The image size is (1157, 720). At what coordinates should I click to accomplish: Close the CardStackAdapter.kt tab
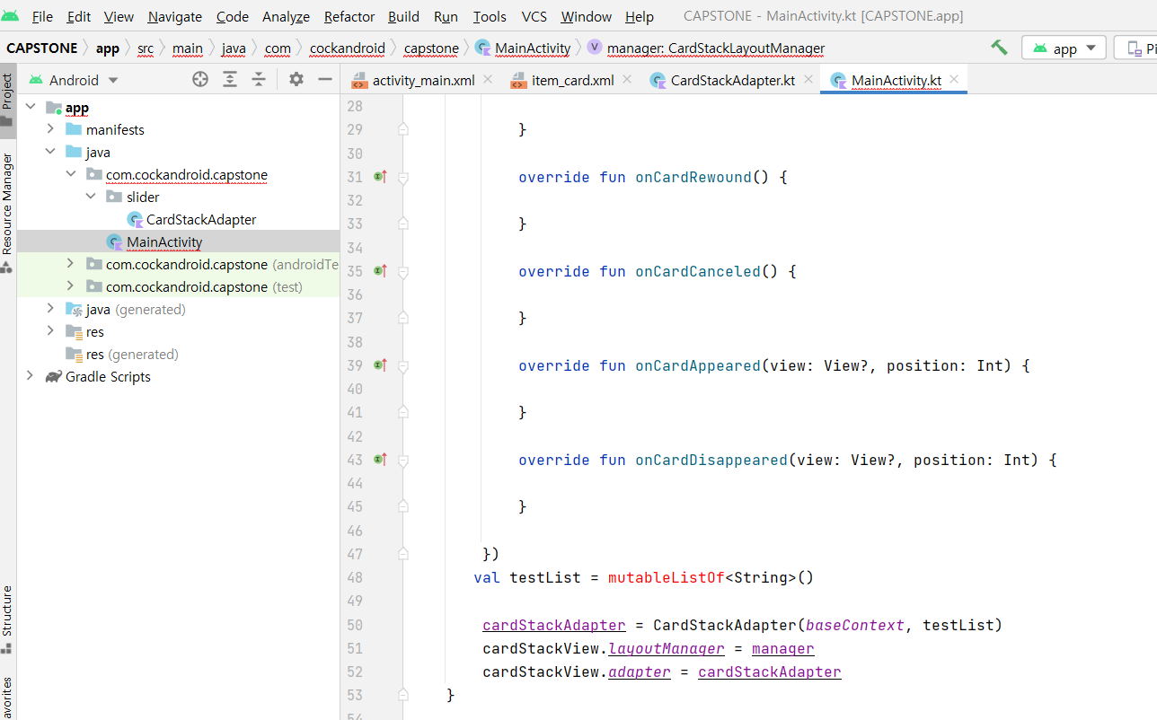(808, 80)
